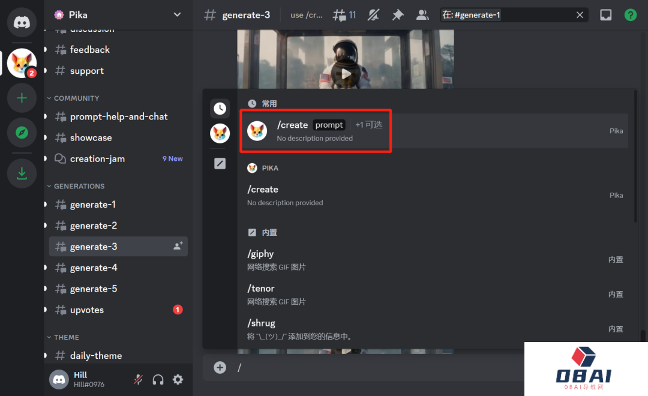Select /create prompt command in frequent list

(316, 131)
